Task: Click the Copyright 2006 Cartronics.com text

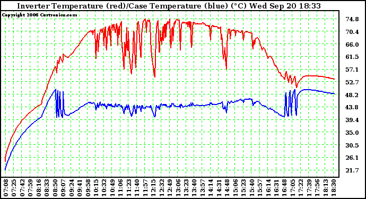Action: point(39,15)
